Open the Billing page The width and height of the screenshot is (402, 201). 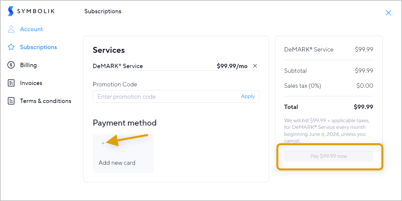point(28,65)
